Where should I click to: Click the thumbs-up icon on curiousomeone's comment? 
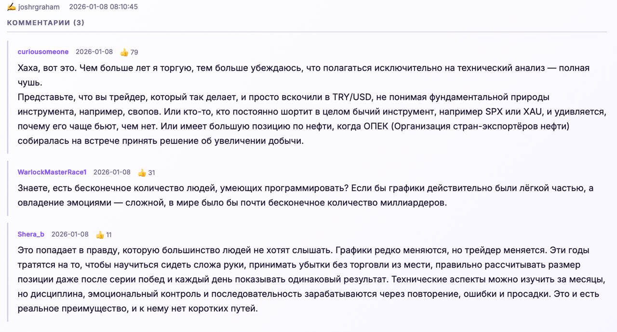[124, 52]
